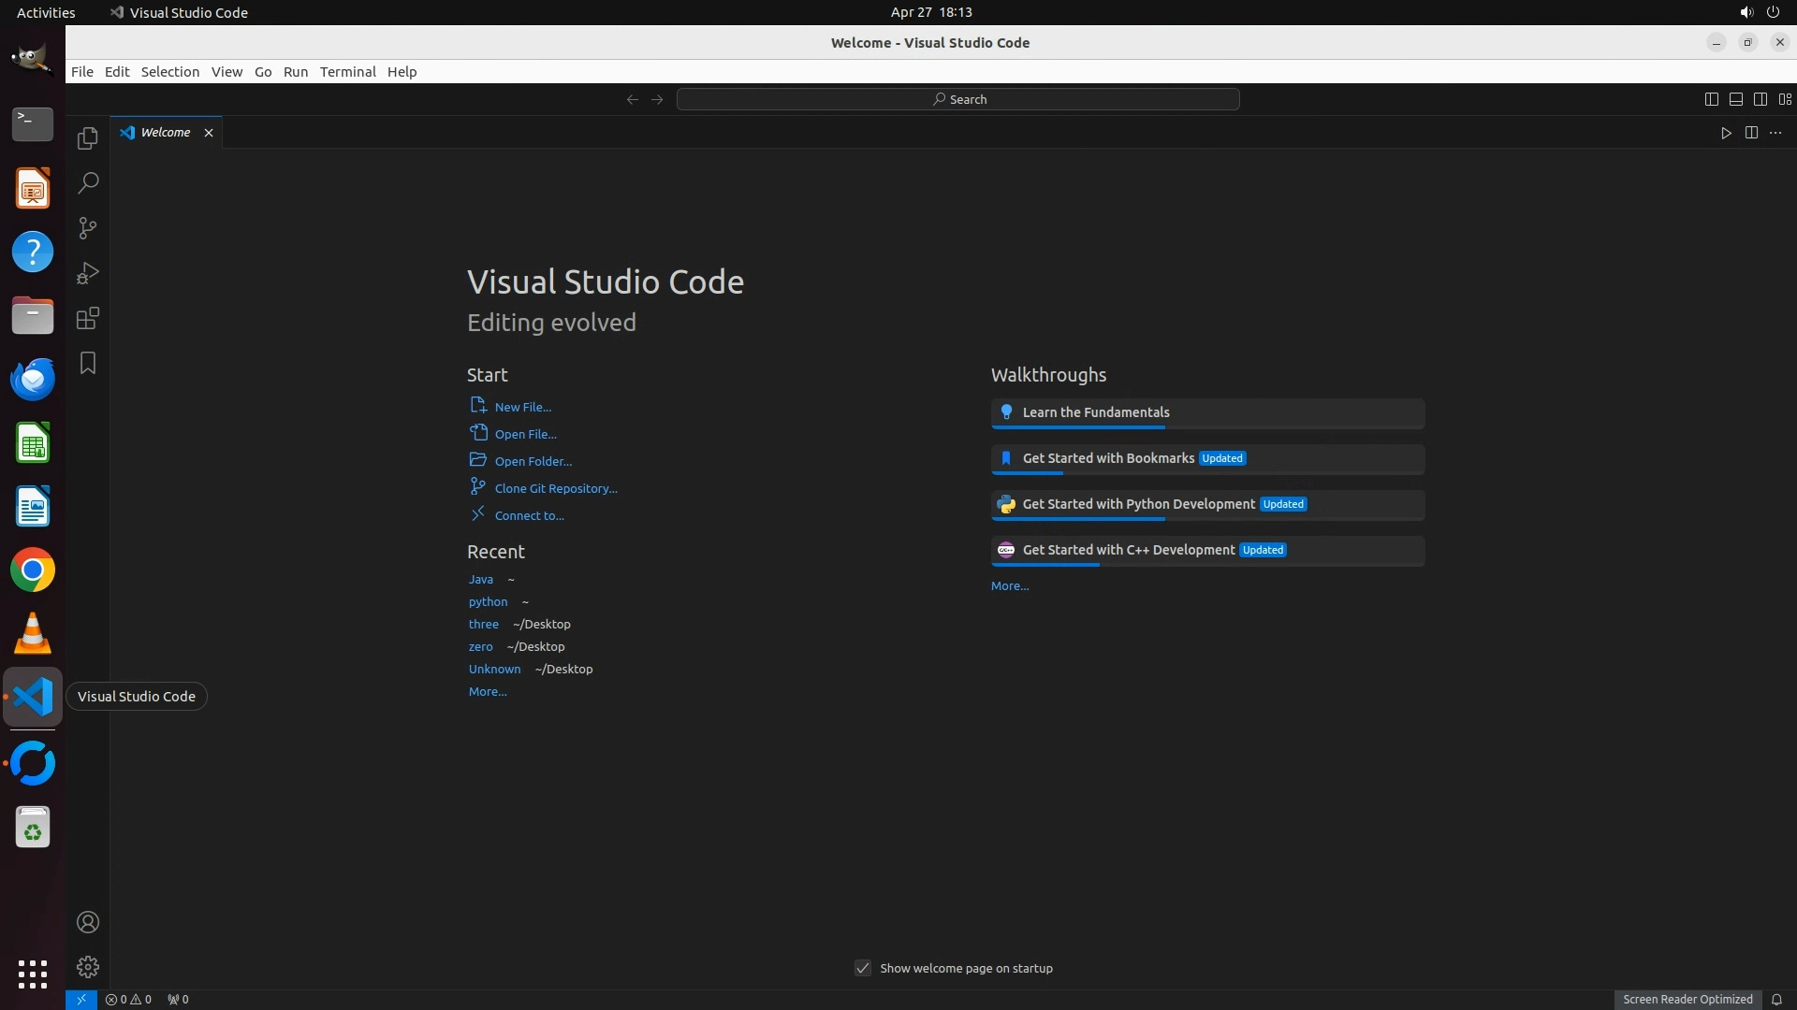Open the Bookmarks view in activity bar

[x=88, y=363]
